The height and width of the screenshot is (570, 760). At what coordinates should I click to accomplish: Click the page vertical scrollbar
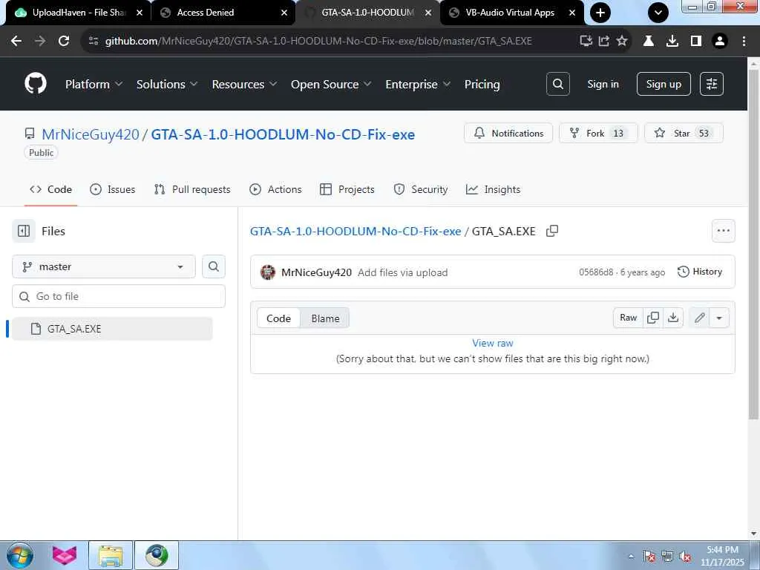click(753, 243)
